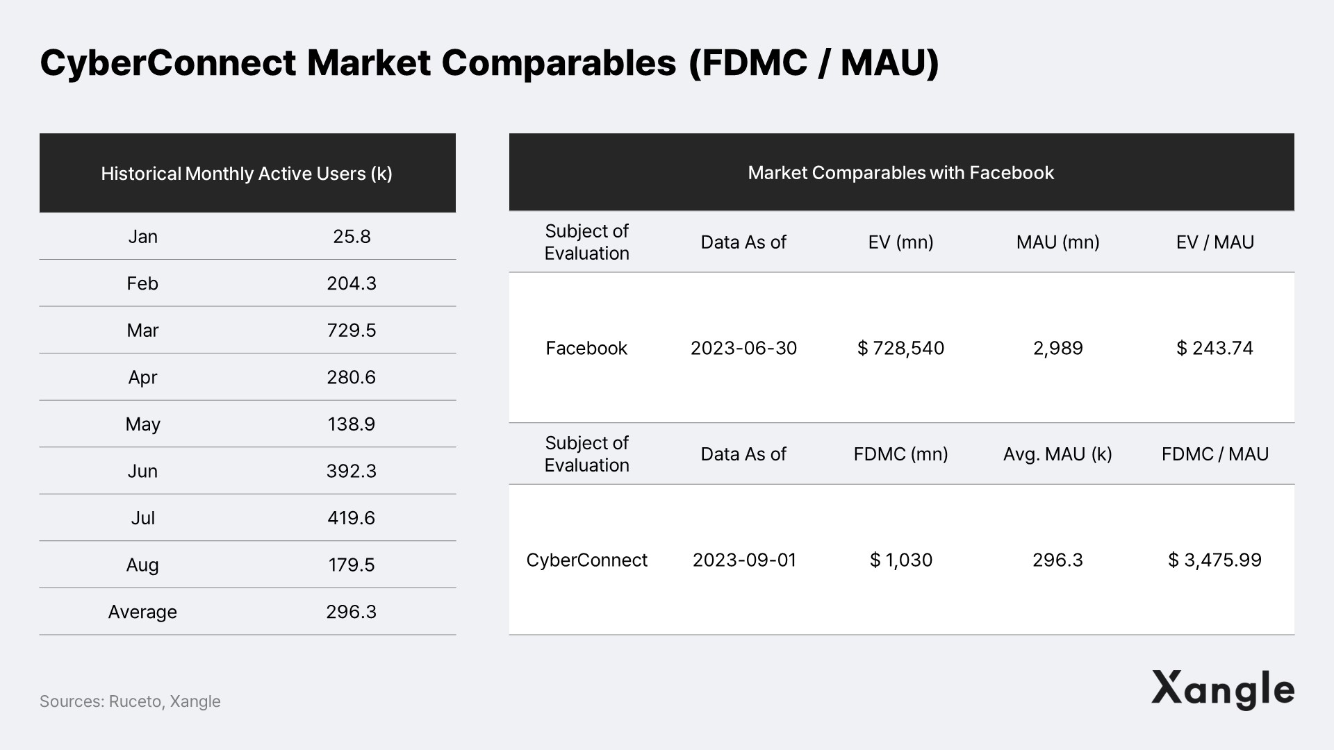Click the Feb row value 204.3

pyautogui.click(x=352, y=283)
